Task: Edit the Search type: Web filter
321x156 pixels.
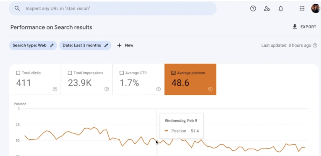Action: 33,45
